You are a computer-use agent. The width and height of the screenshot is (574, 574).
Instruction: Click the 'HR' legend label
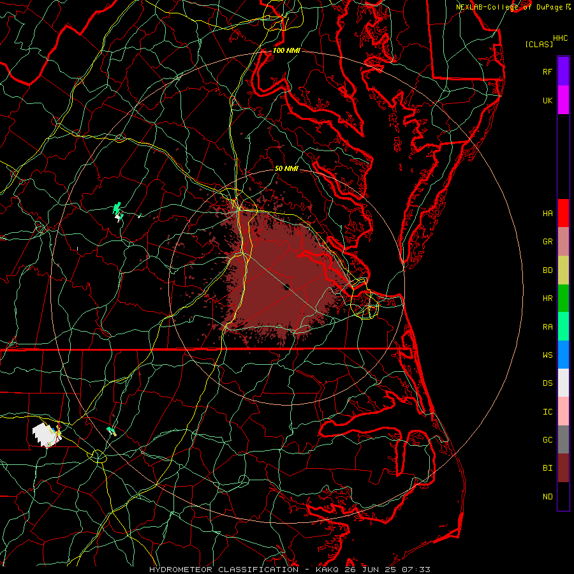pyautogui.click(x=547, y=298)
